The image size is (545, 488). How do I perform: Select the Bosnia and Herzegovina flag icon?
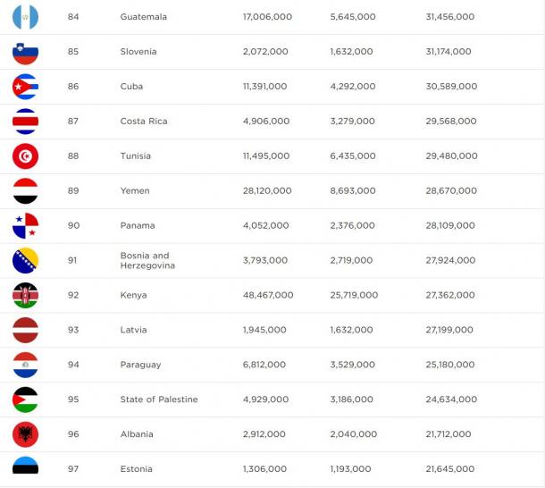[x=25, y=260]
